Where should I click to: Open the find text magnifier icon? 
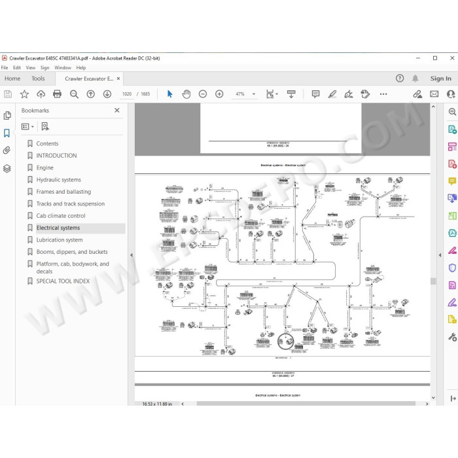pyautogui.click(x=74, y=94)
